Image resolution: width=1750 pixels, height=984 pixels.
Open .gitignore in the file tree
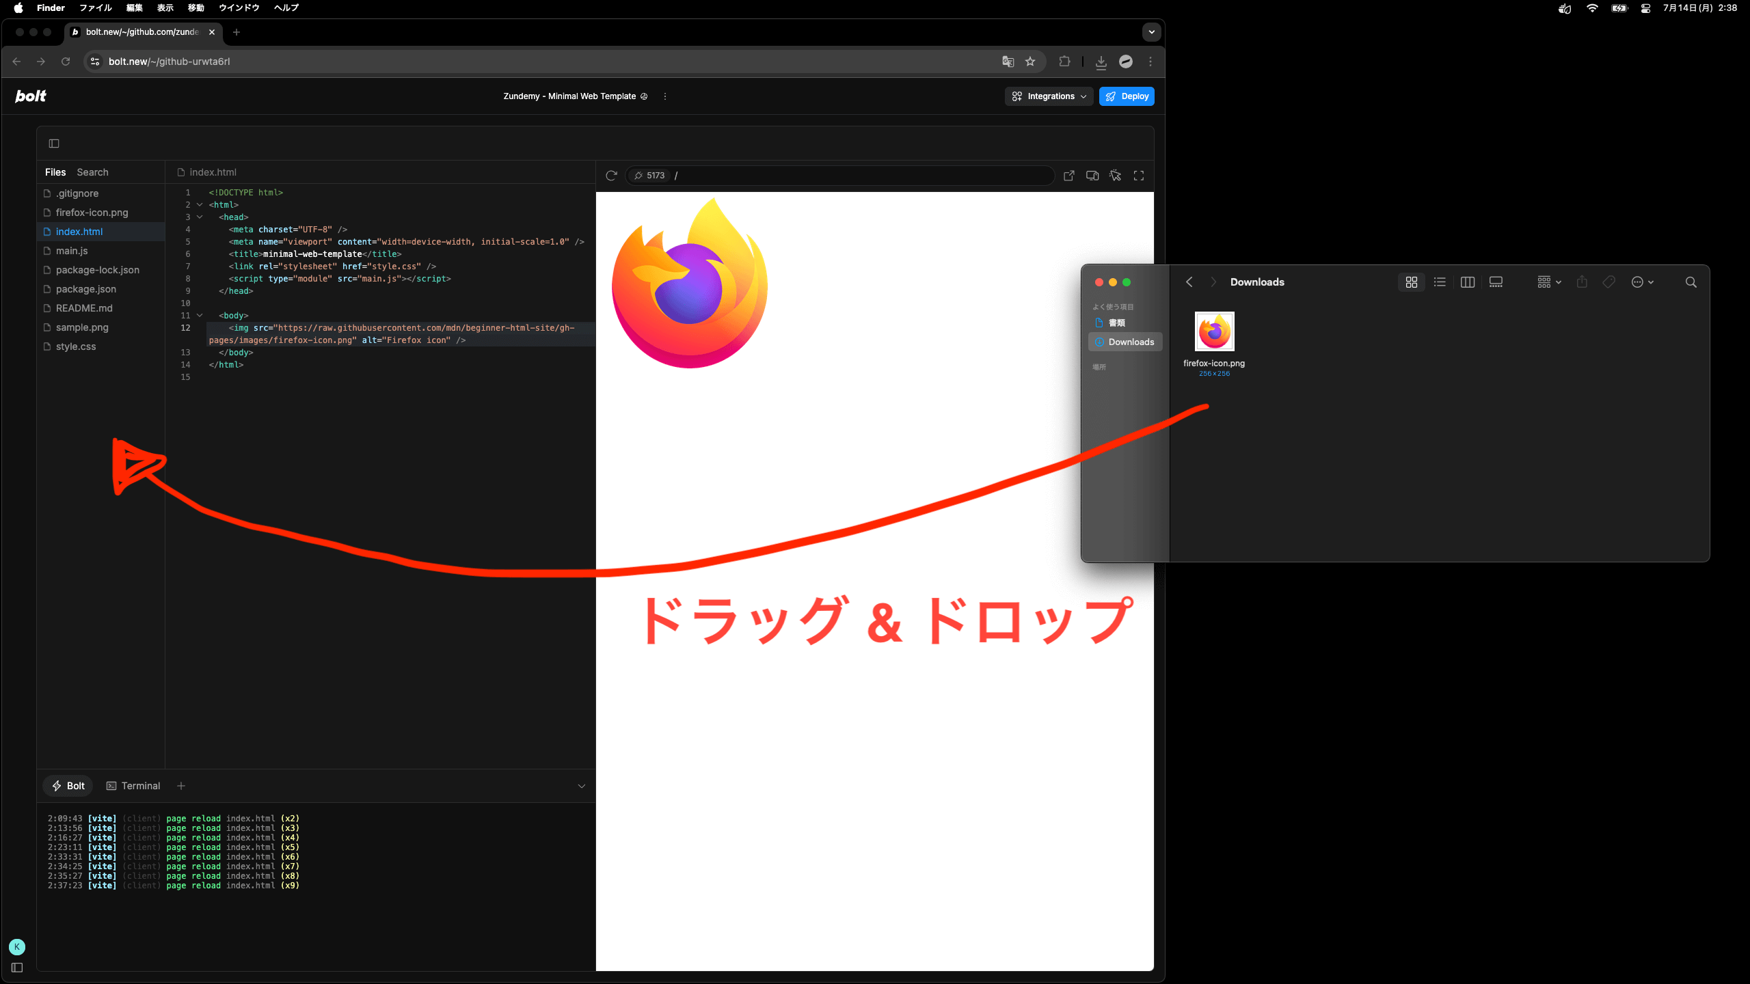pyautogui.click(x=101, y=193)
